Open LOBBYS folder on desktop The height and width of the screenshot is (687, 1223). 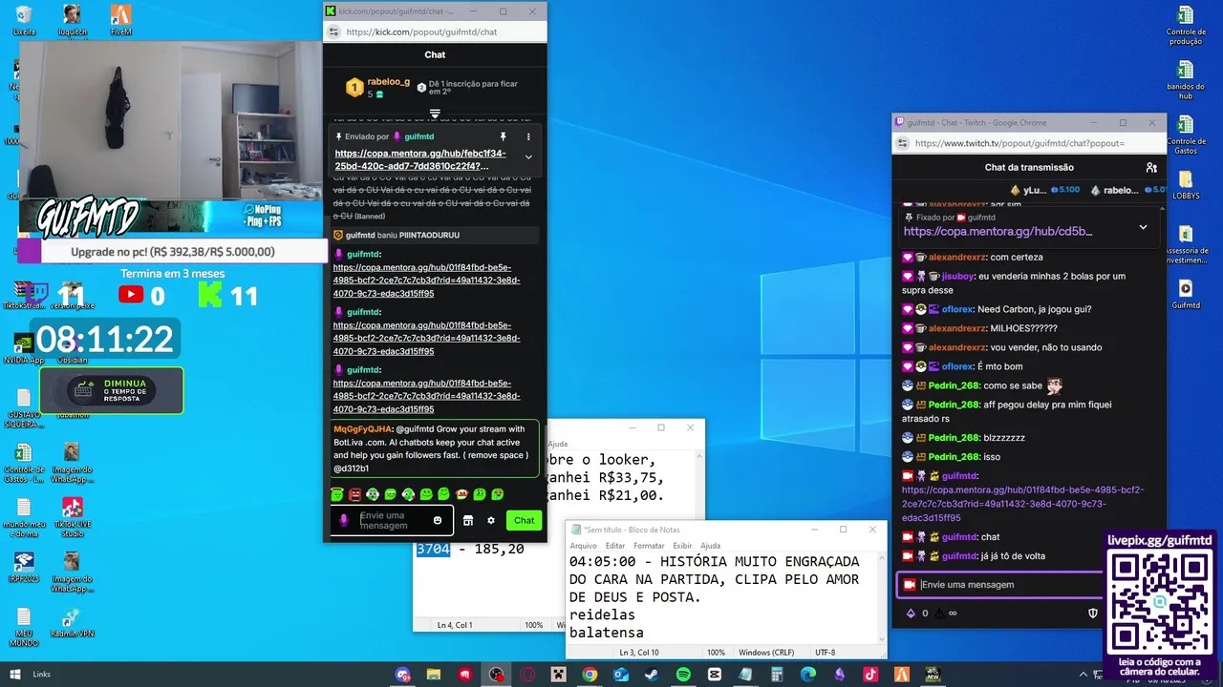coord(1185,184)
